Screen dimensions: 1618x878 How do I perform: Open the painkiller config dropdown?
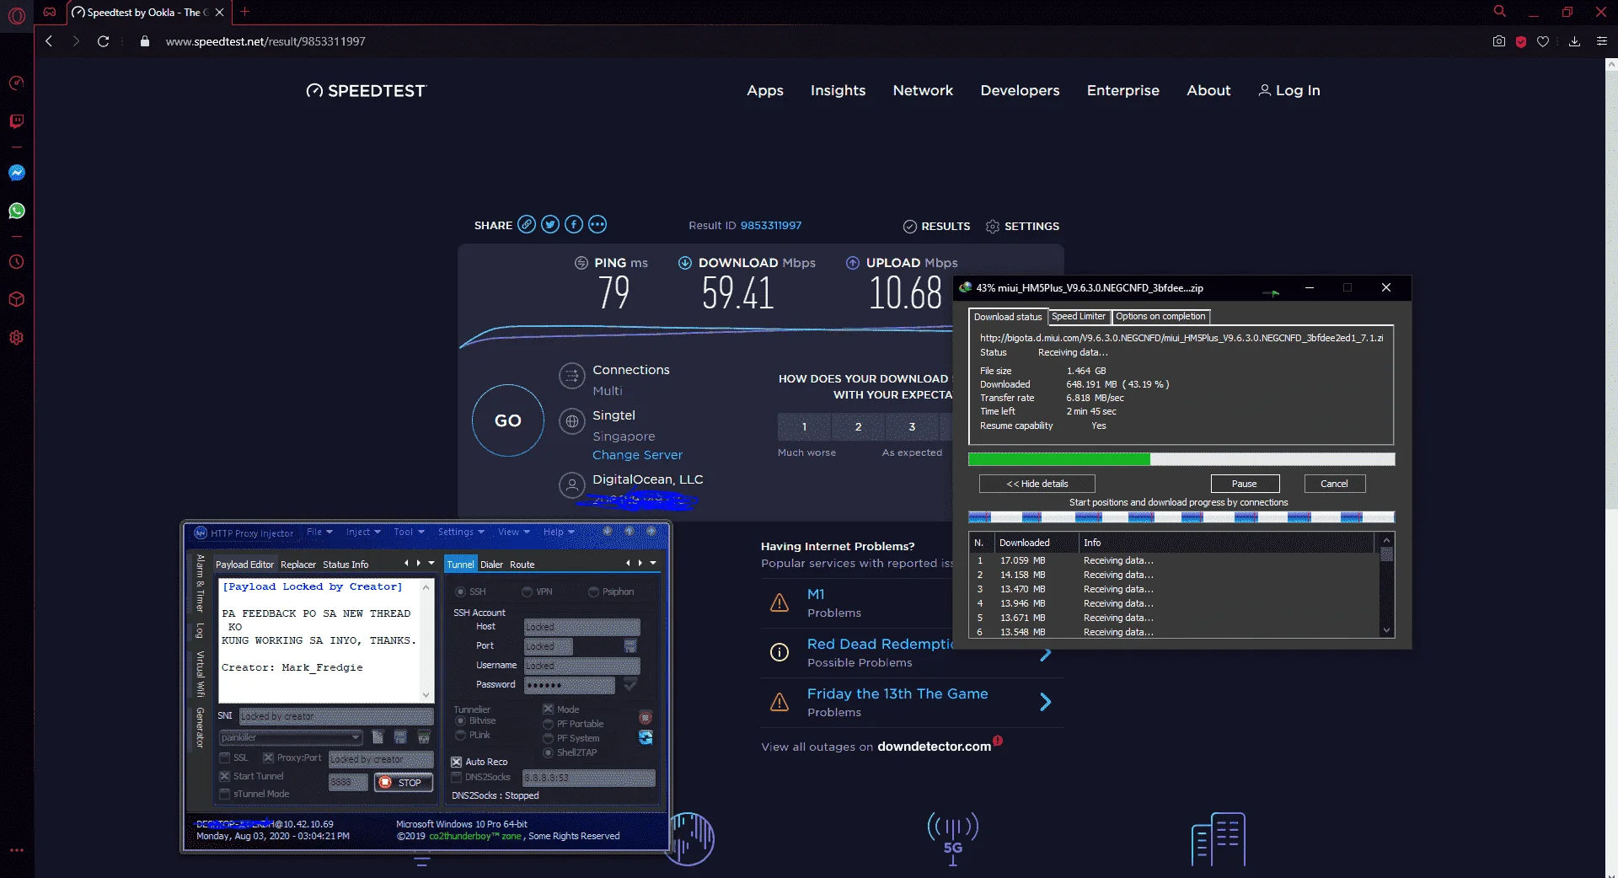[291, 737]
